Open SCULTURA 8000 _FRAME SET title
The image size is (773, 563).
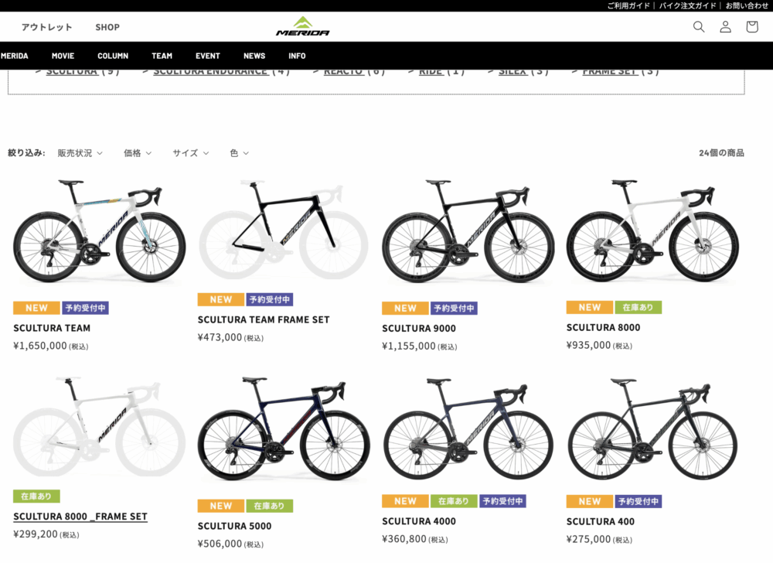[80, 516]
